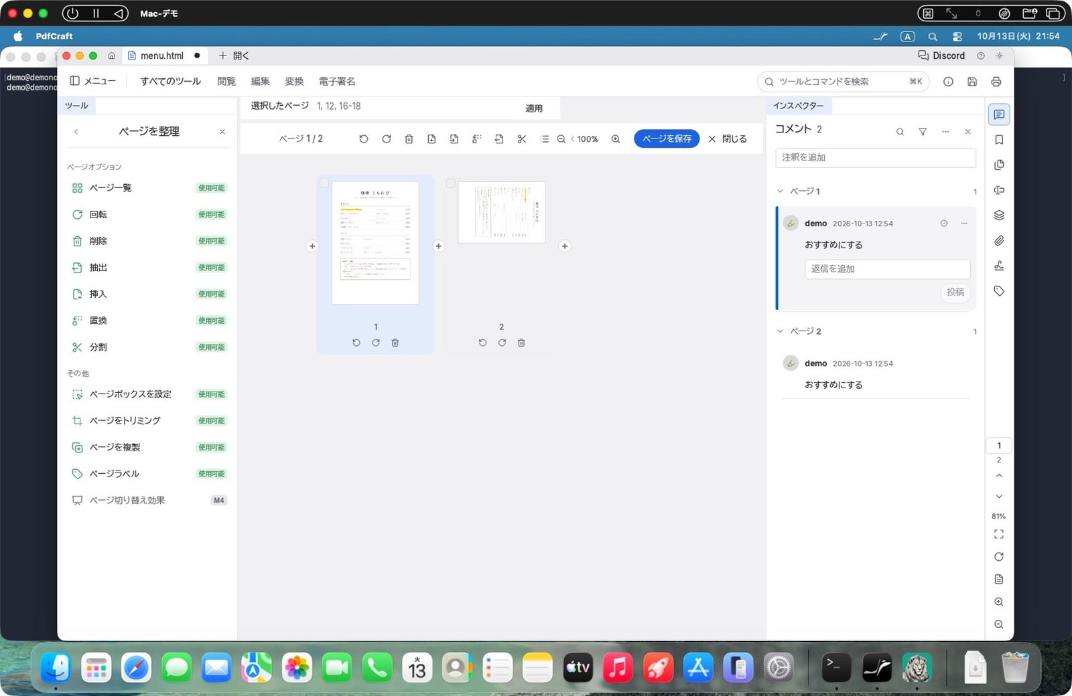
Task: Click the scissors split icon in toolbar
Action: (521, 139)
